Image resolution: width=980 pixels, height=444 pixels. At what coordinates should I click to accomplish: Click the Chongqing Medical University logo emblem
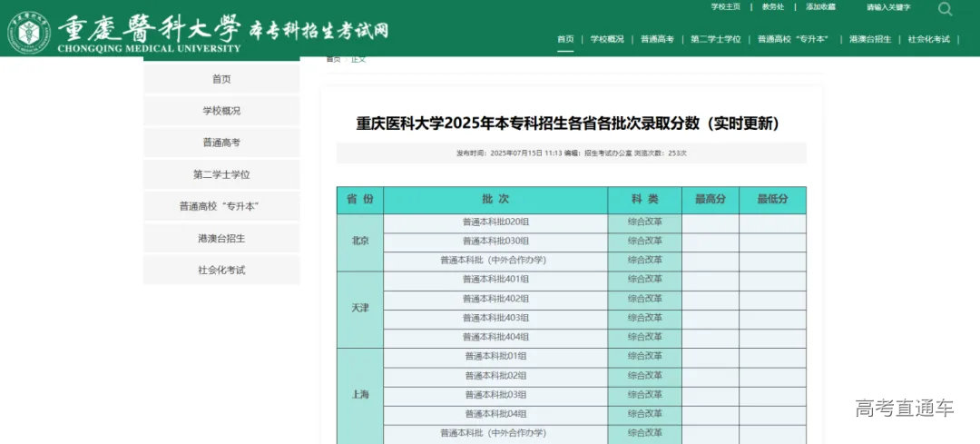pos(29,32)
